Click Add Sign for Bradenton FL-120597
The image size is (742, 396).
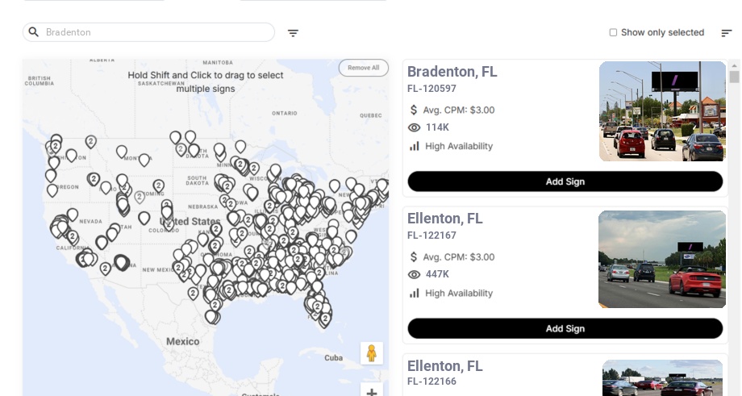(565, 181)
